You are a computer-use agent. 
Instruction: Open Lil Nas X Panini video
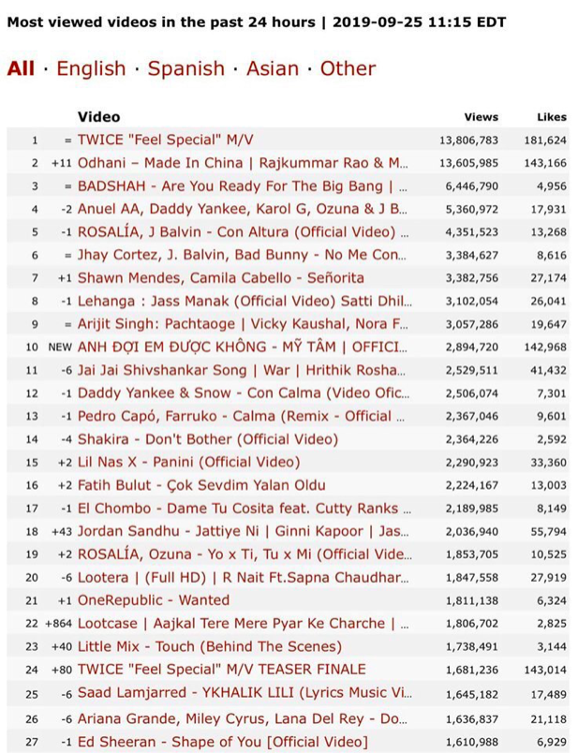click(x=189, y=462)
